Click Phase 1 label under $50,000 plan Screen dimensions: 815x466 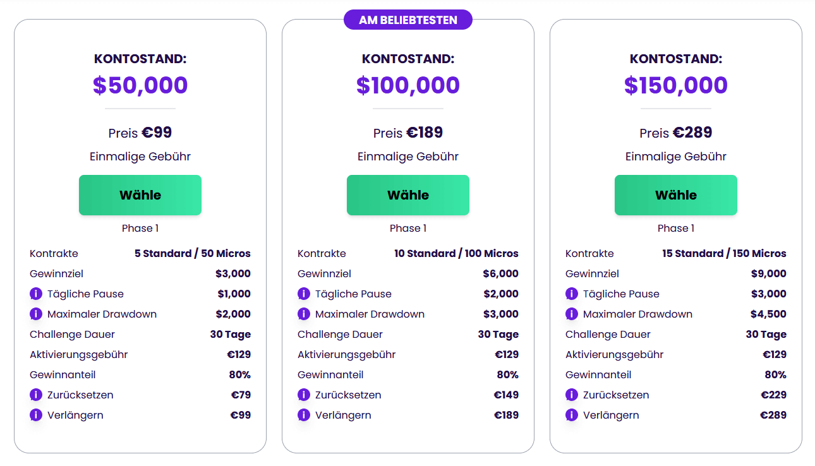[x=140, y=228]
